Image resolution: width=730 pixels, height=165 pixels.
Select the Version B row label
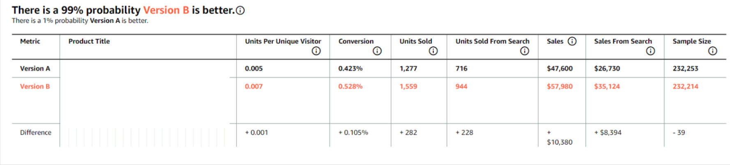(x=35, y=87)
